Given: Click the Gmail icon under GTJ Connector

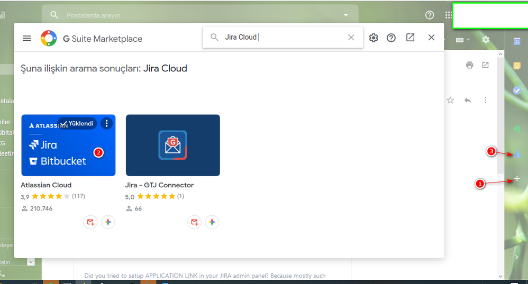Looking at the screenshot, I should point(195,222).
